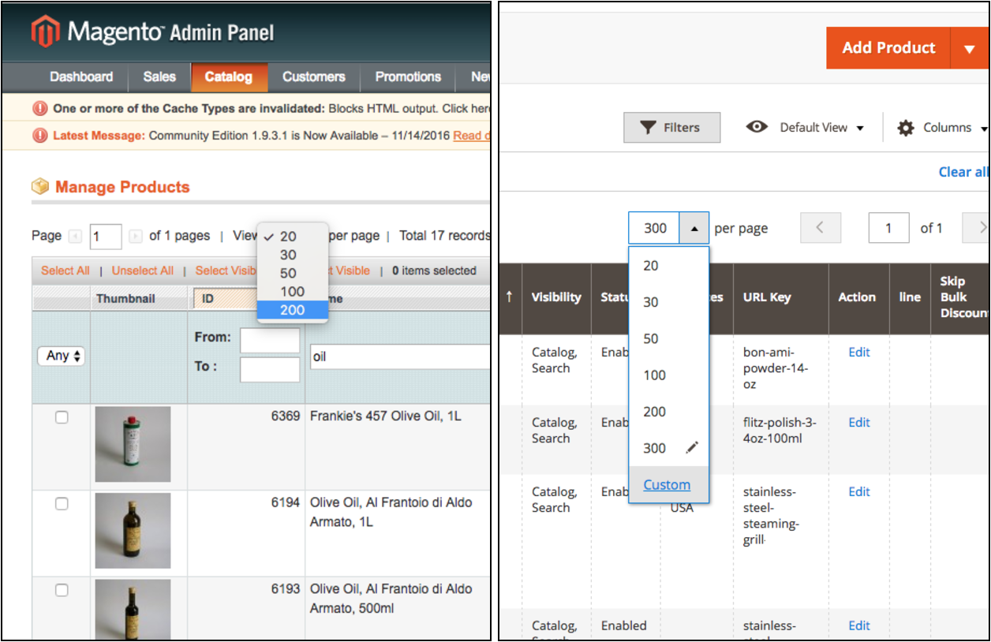991x642 pixels.
Task: Select checkbox for Olive Oil Al Frantoio 1L
Action: click(62, 504)
